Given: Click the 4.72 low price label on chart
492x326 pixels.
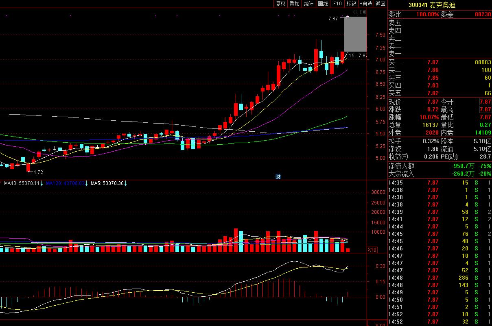Looking at the screenshot, I should 38,172.
